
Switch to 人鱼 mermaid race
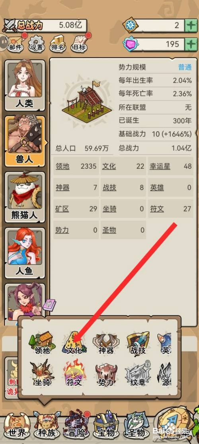[x=25, y=253]
